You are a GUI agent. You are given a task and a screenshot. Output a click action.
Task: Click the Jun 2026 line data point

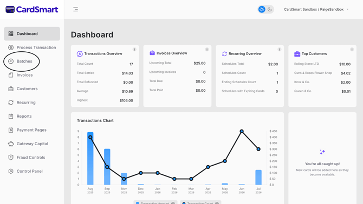[x=242, y=131]
